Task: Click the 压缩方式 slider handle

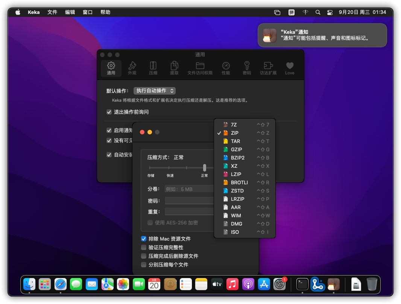Action: pos(204,168)
